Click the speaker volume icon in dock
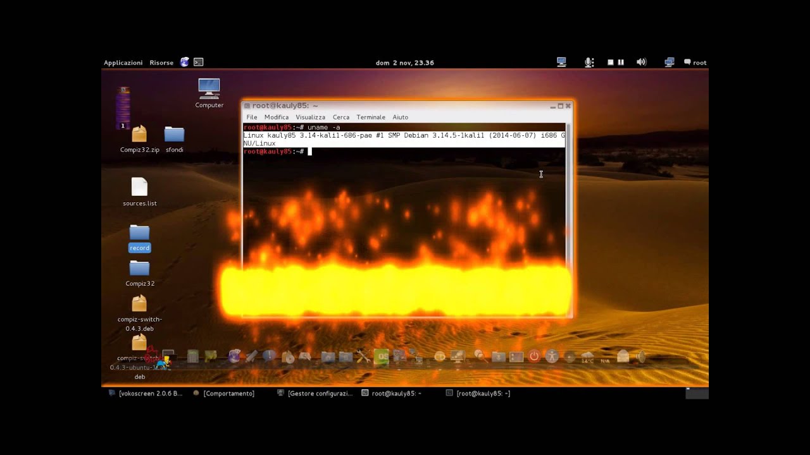810x455 pixels. pyautogui.click(x=640, y=357)
